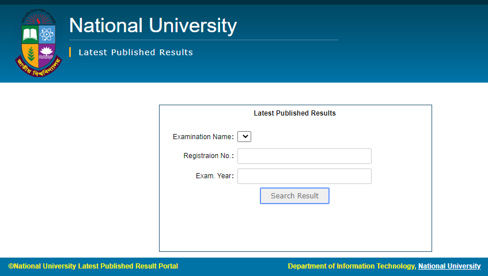Focus the Exam. Year input field

pyautogui.click(x=304, y=177)
